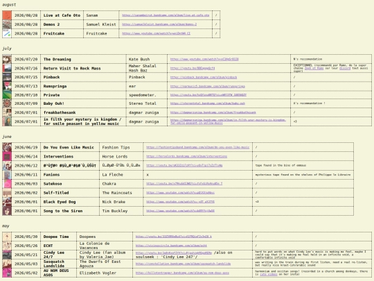Open the Doopee Time link
374x281 pixels.
point(174,237)
